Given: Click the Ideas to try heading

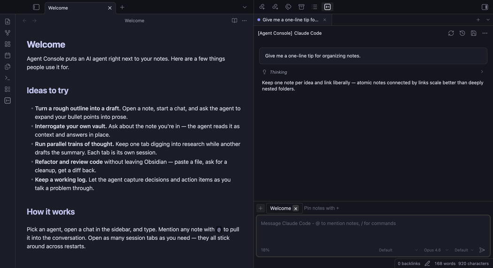Looking at the screenshot, I should click(x=47, y=90).
